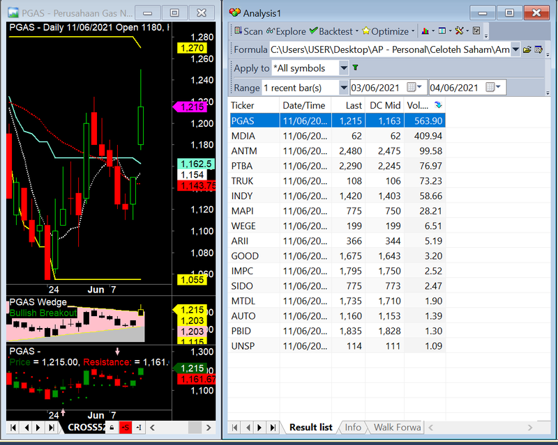Launch Optimize with the star button

pos(386,31)
